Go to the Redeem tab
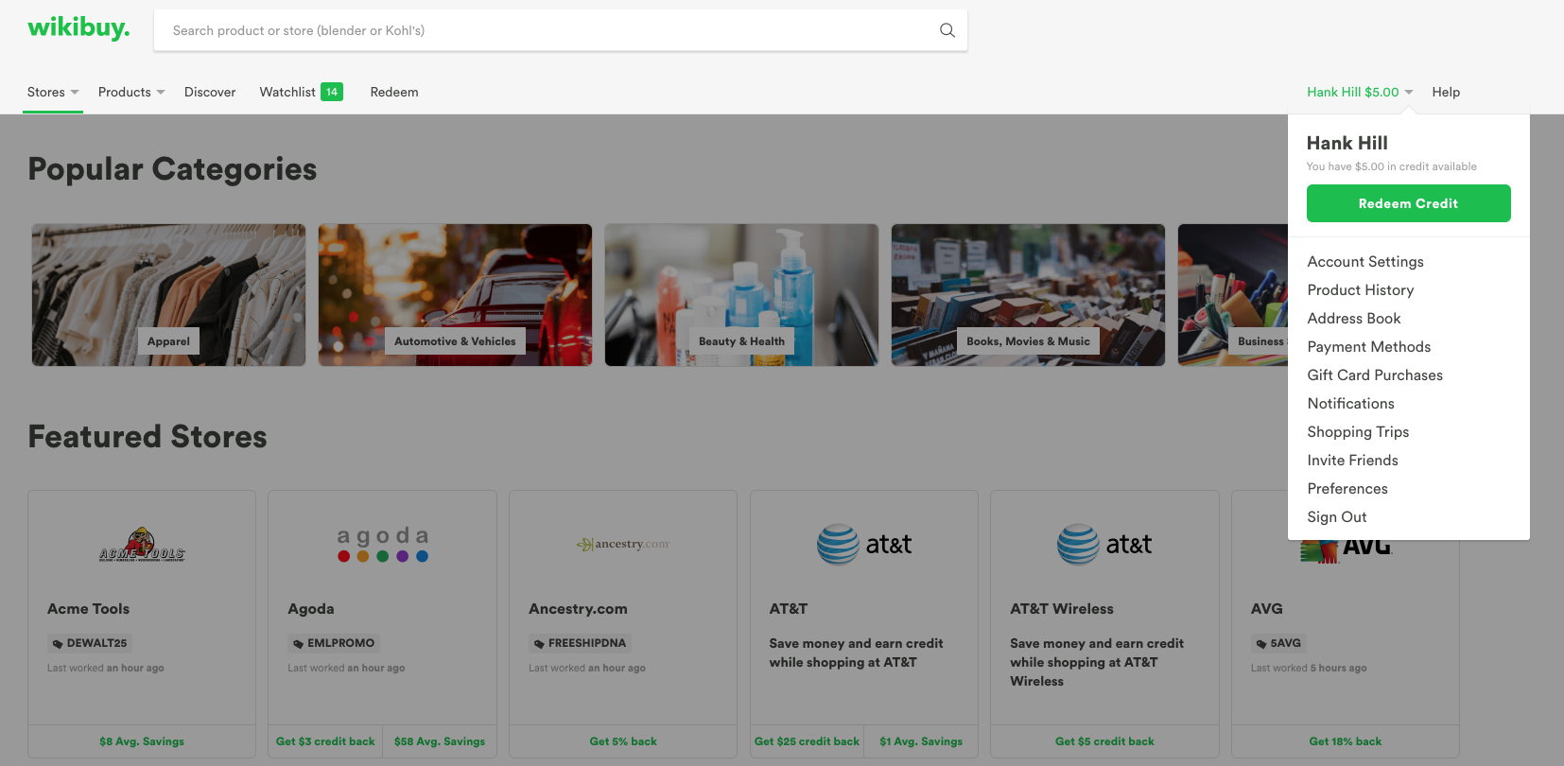The height and width of the screenshot is (766, 1564). coord(394,92)
